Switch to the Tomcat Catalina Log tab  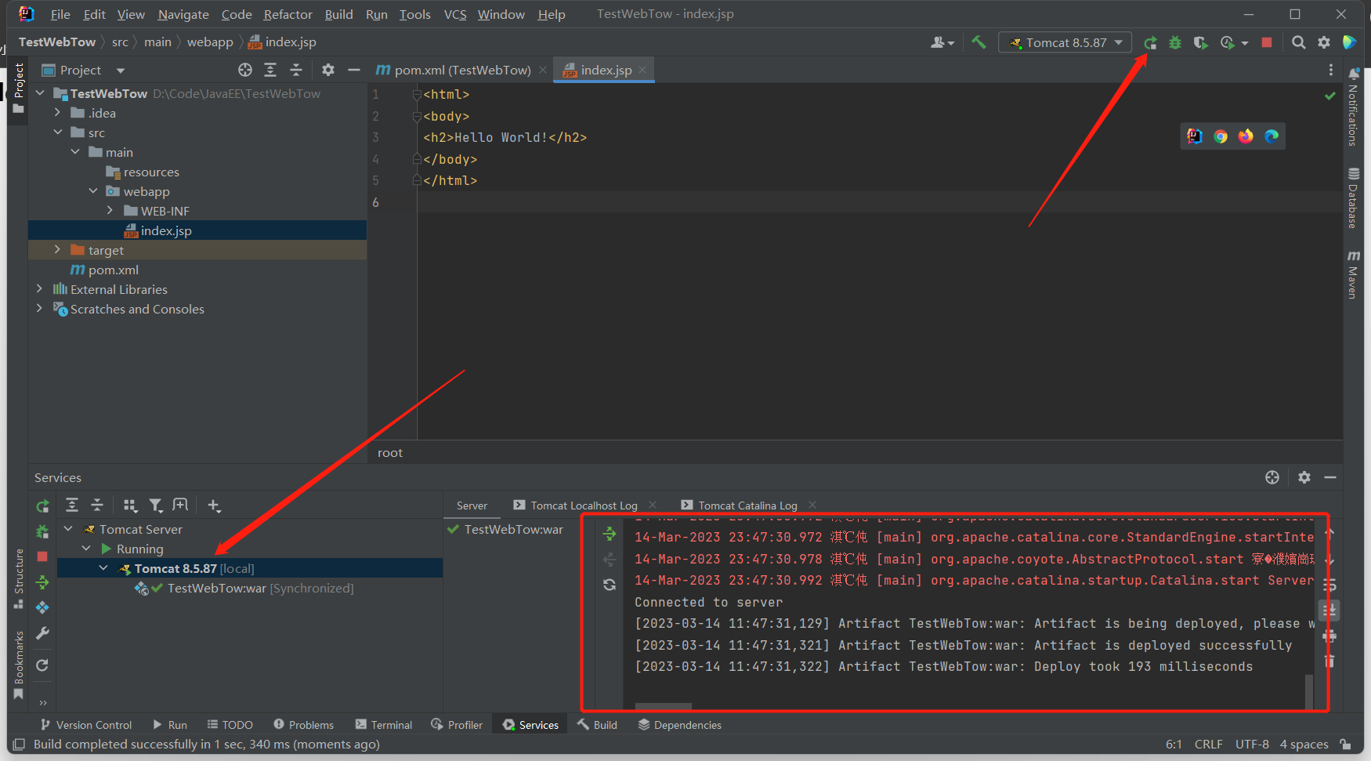[747, 506]
